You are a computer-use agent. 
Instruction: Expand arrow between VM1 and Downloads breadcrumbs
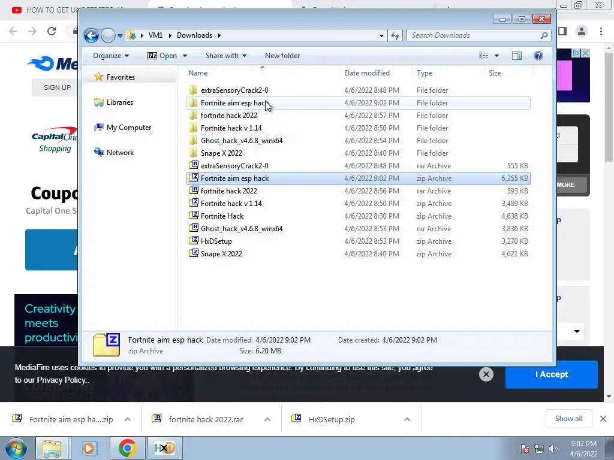click(x=170, y=35)
